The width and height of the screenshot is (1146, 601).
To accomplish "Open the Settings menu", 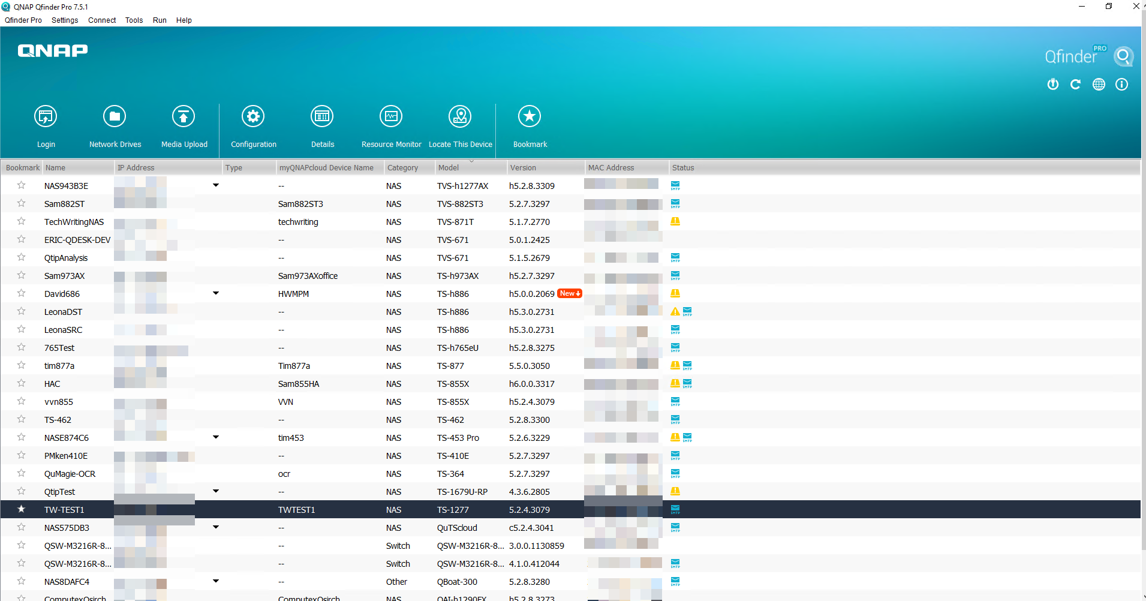I will tap(65, 20).
